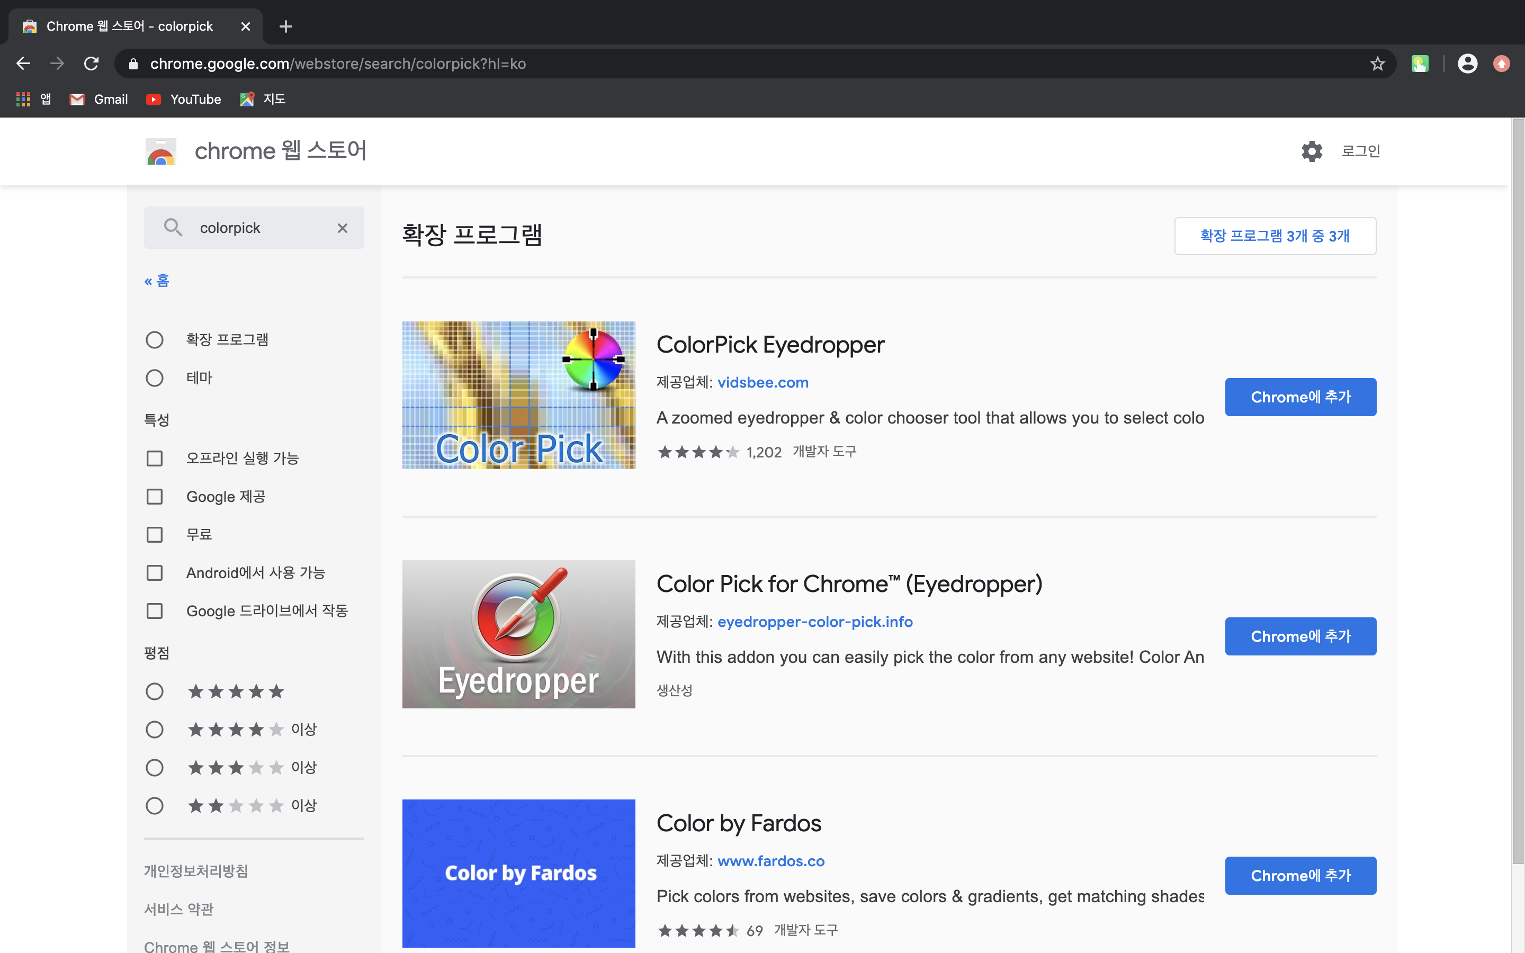This screenshot has width=1525, height=953.
Task: Click the 로그인 sign-in link
Action: (1360, 151)
